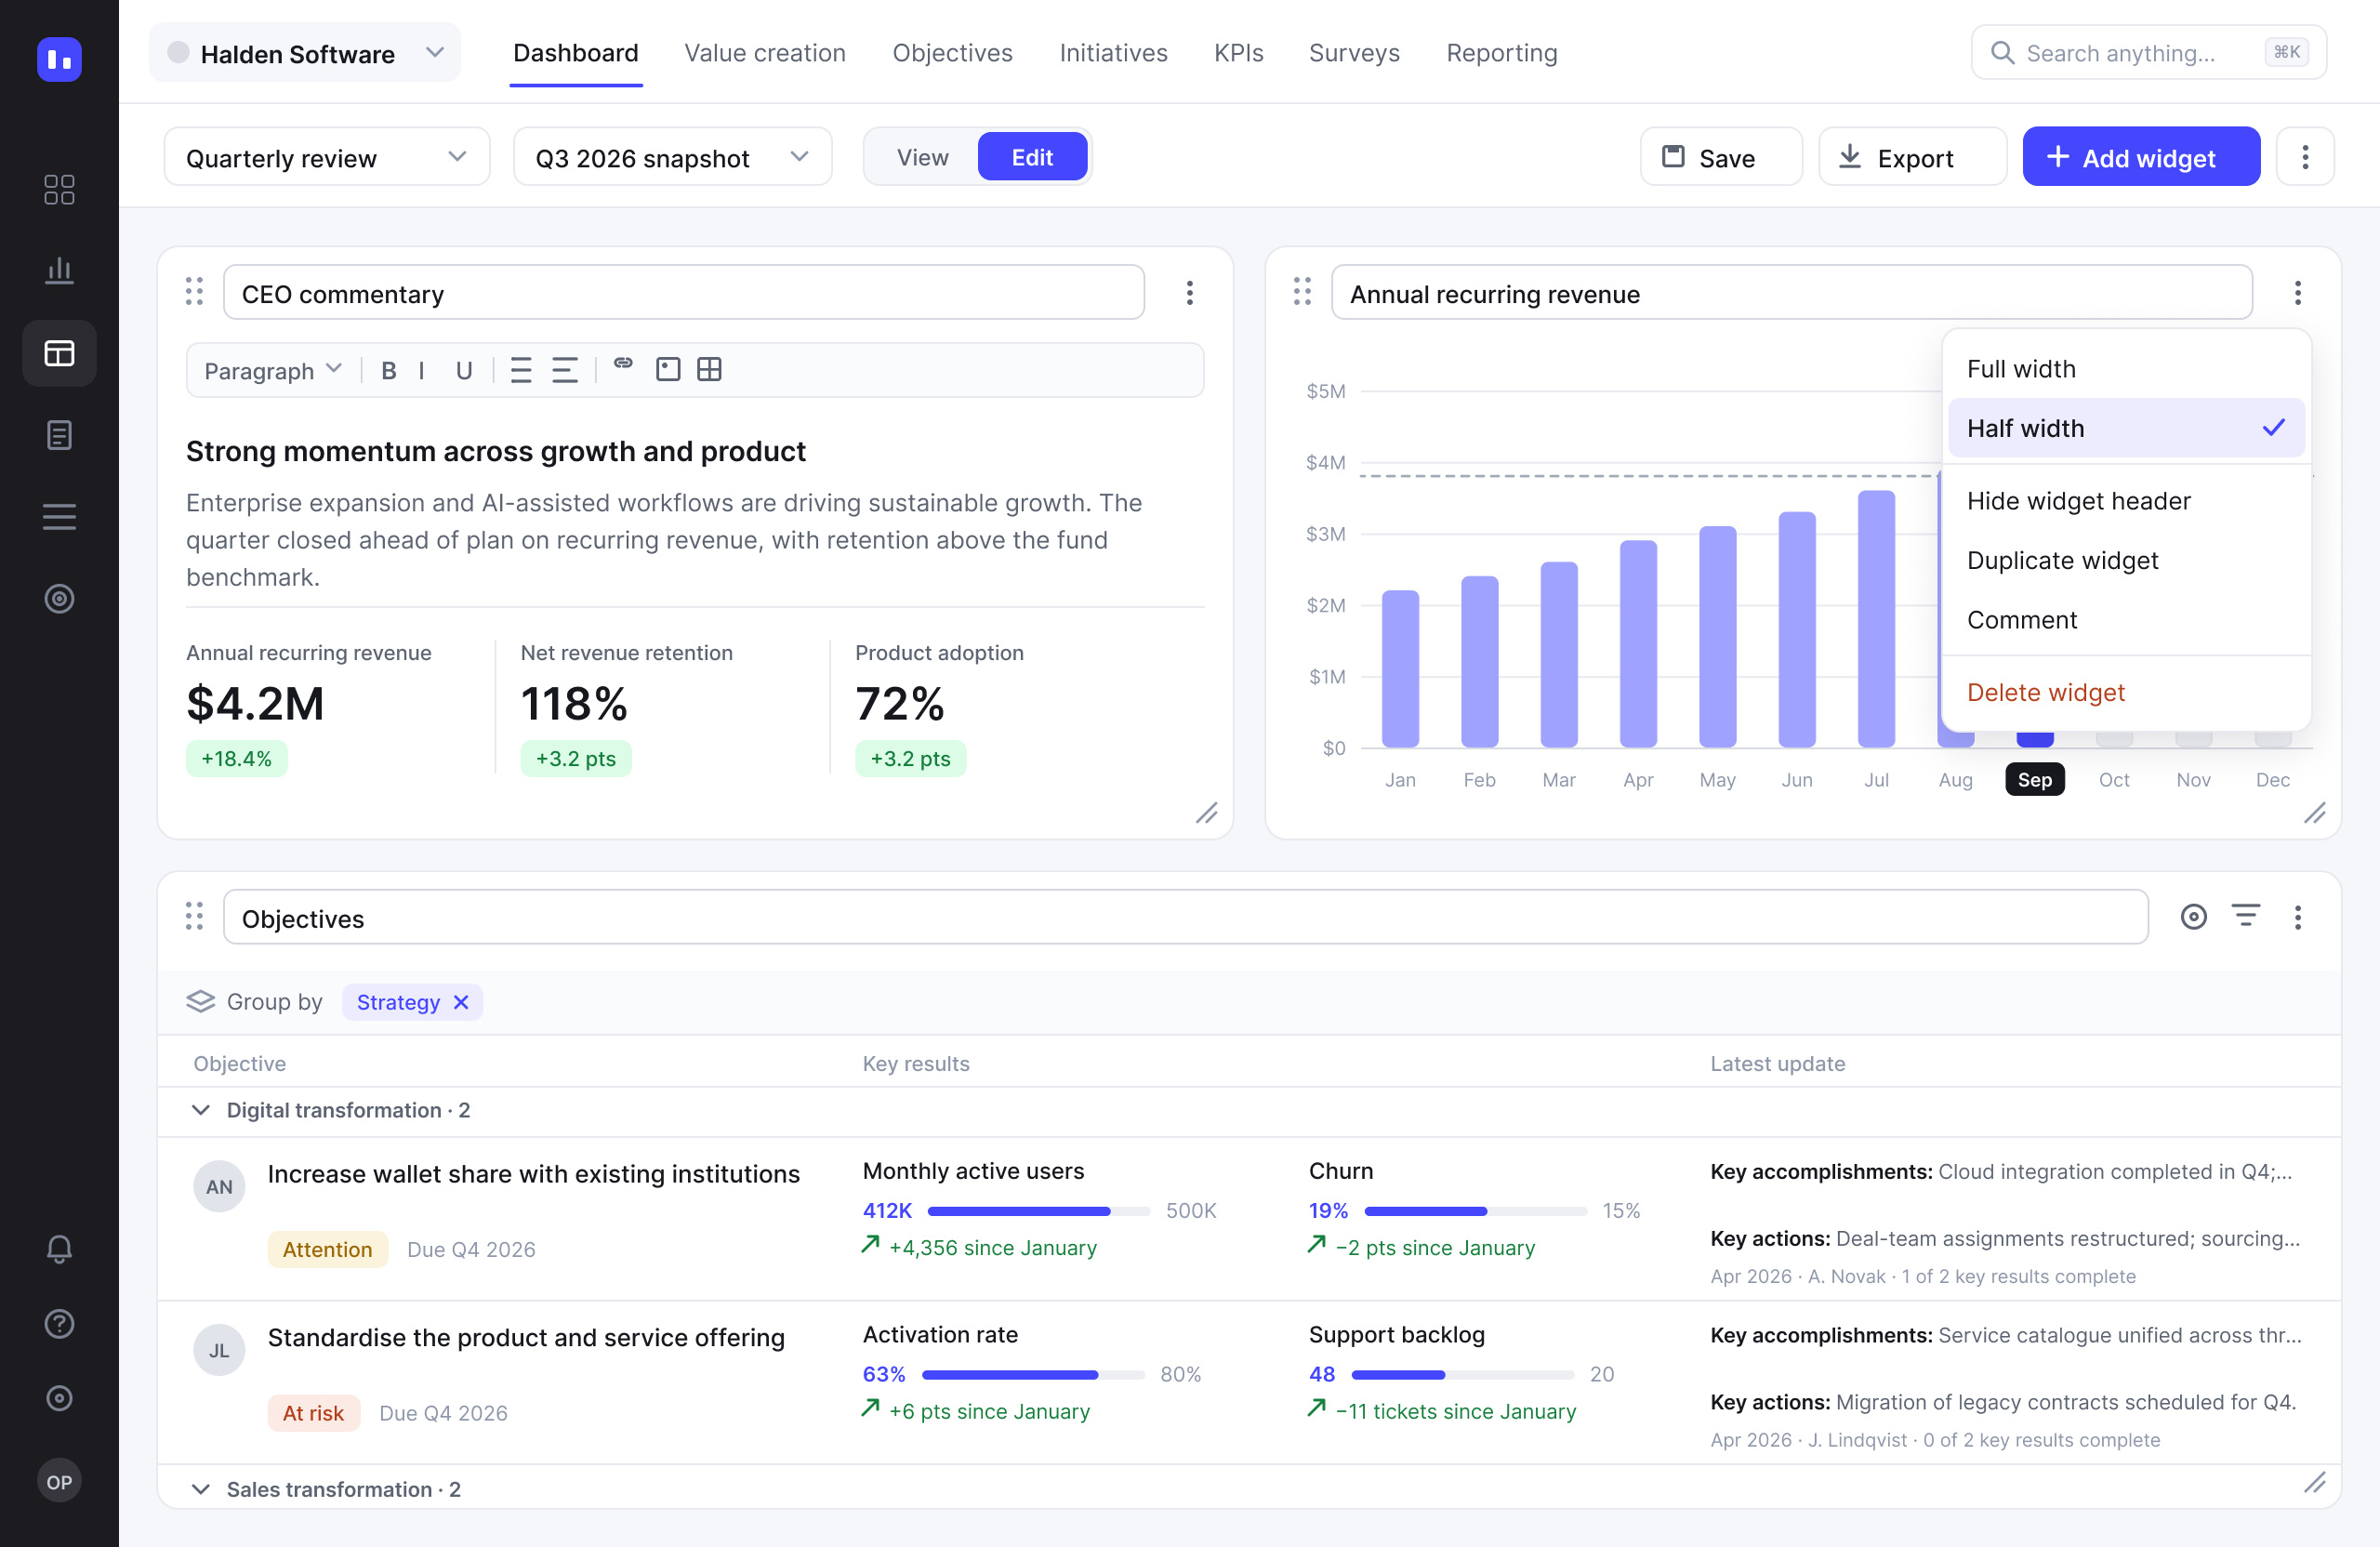Open notifications bell in sidebar
Screen dimensions: 2380x1547
[x=59, y=1249]
